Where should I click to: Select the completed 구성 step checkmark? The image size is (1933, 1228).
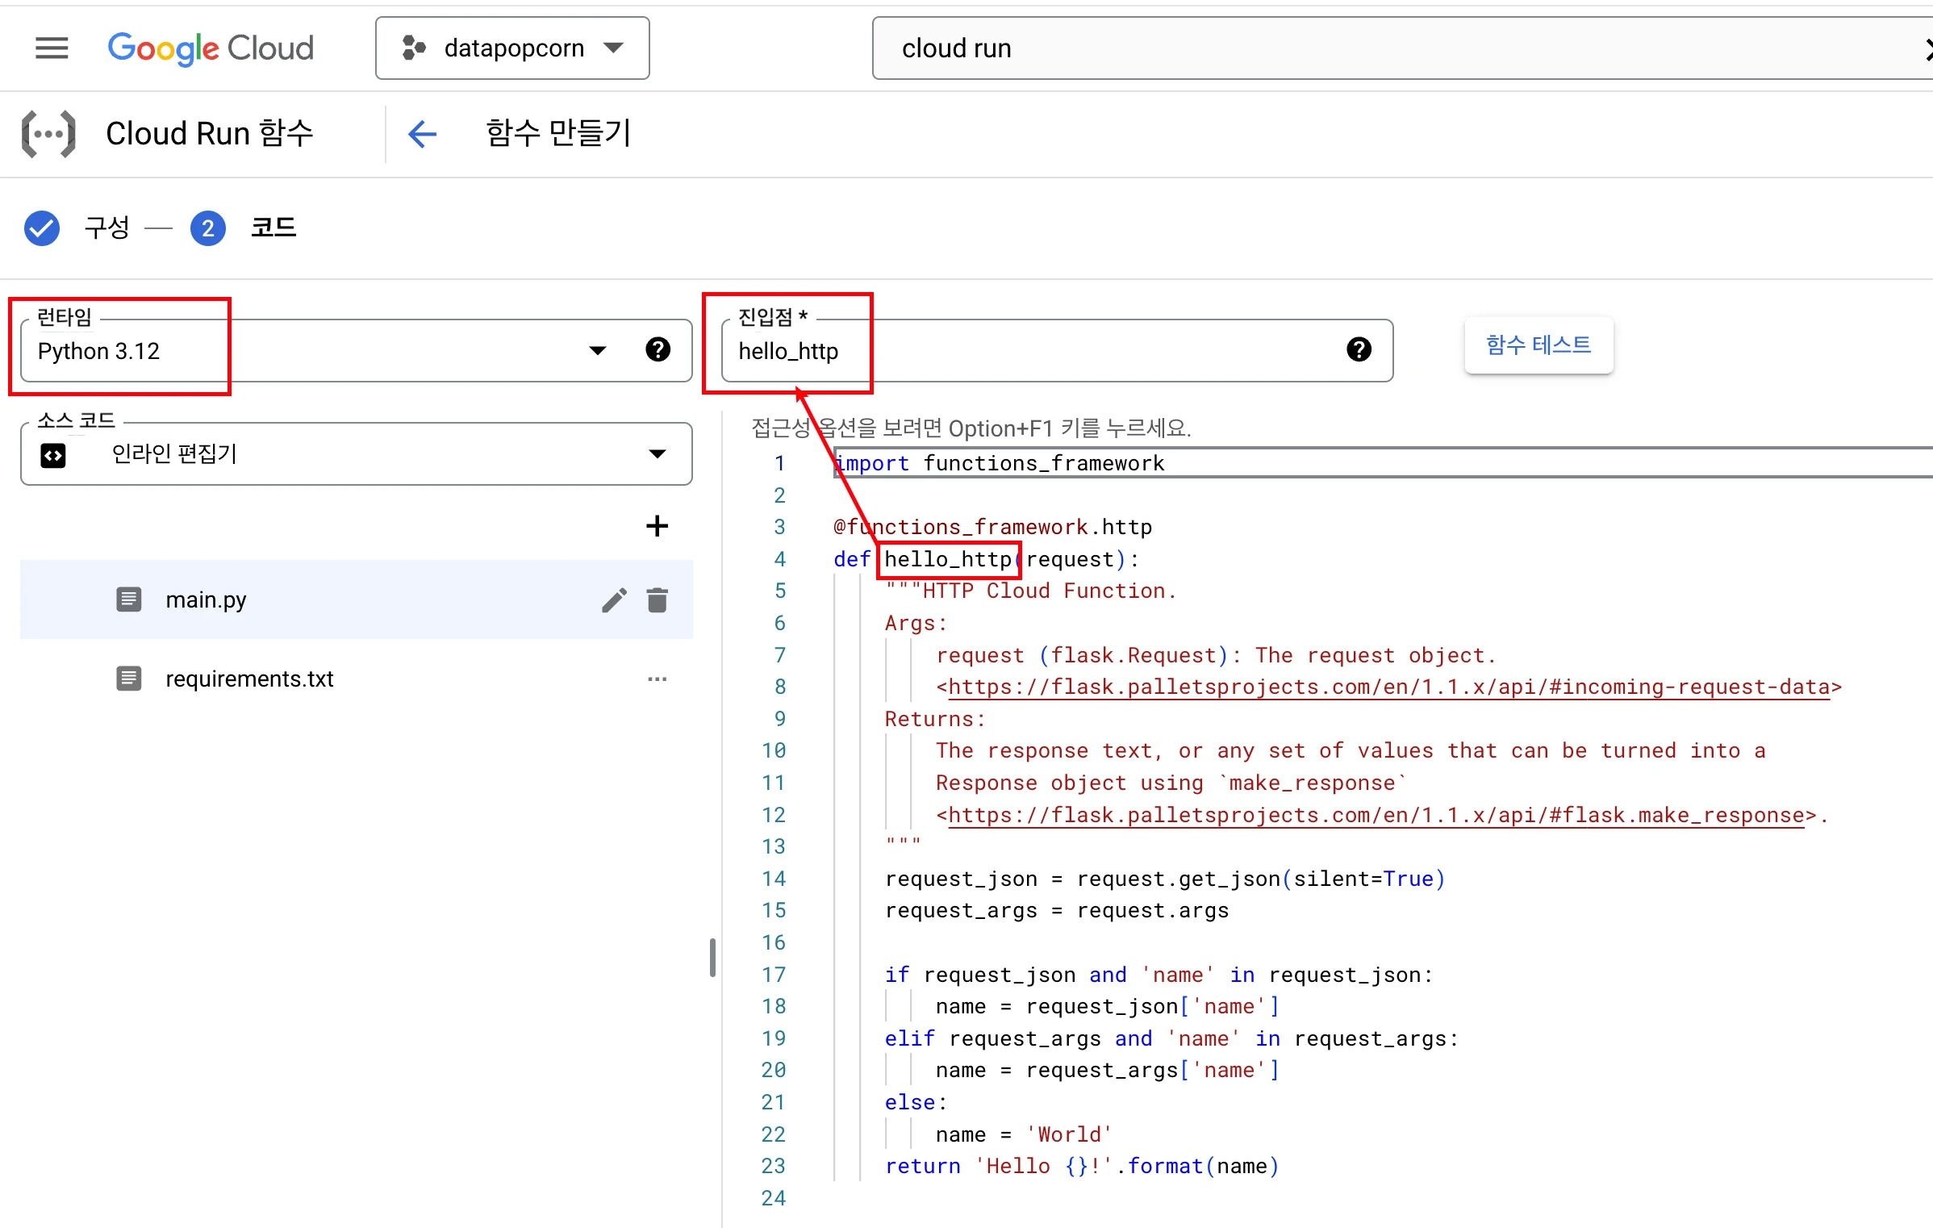(x=42, y=228)
